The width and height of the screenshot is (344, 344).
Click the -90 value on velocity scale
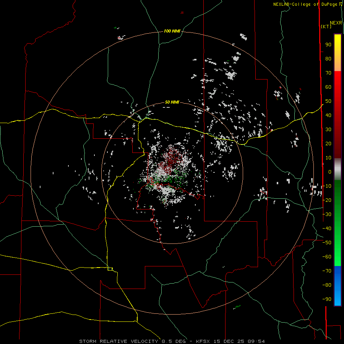pyautogui.click(x=327, y=299)
